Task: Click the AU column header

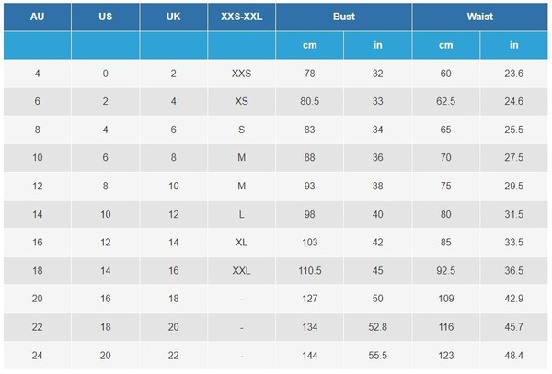Action: click(38, 17)
